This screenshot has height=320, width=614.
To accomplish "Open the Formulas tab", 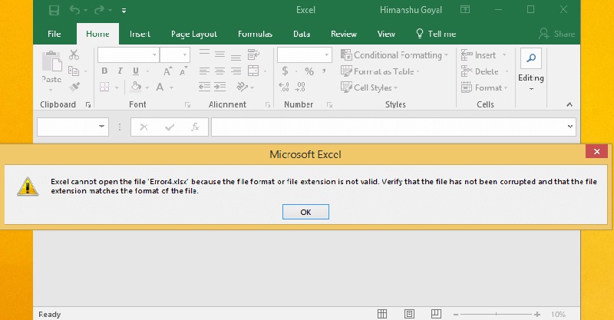I will pos(255,34).
